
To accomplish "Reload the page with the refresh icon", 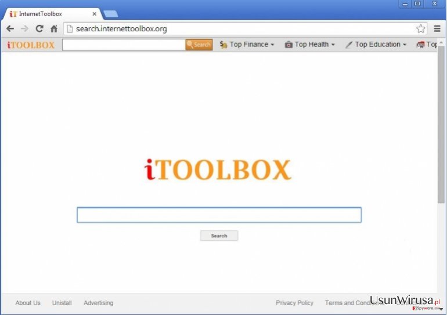I will click(39, 28).
